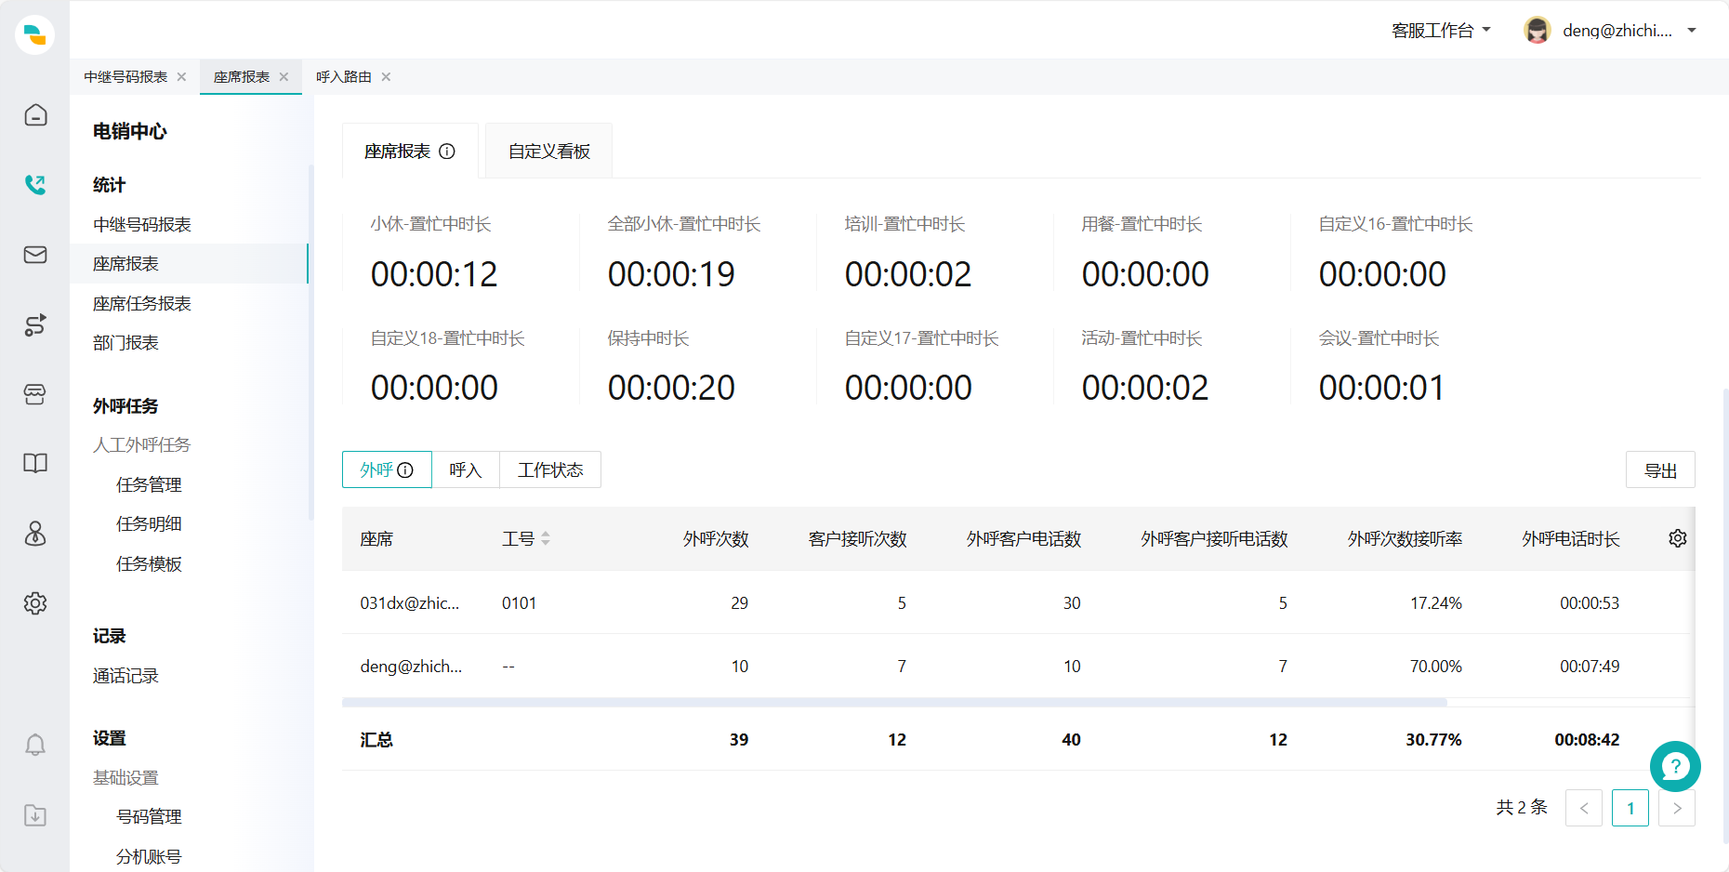This screenshot has height=872, width=1729.
Task: Open the home icon in the sidebar
Action: (35, 115)
